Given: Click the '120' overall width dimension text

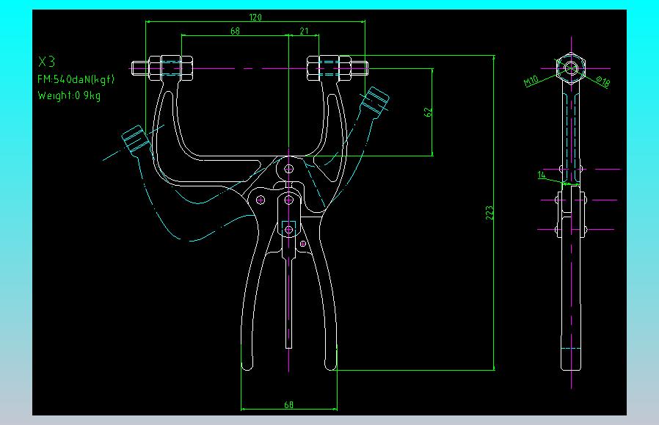Looking at the screenshot, I should coord(255,17).
